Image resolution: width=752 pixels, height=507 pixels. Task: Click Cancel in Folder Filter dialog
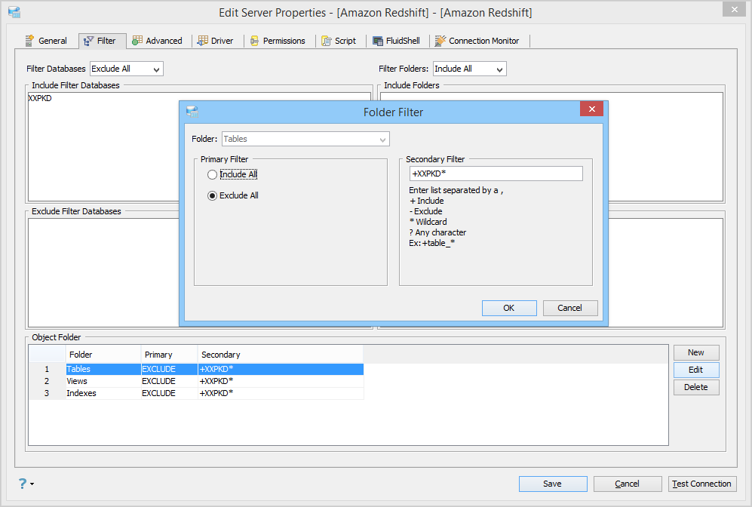[569, 308]
